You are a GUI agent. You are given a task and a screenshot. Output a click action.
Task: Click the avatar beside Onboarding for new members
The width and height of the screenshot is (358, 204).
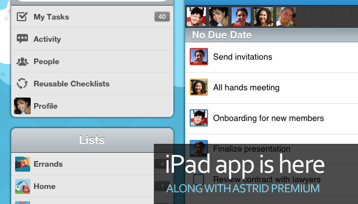[199, 118]
